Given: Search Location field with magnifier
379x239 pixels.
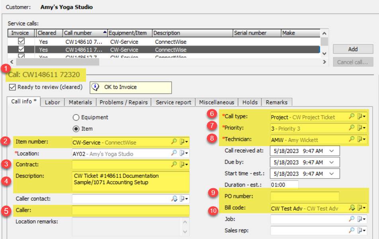Looking at the screenshot, I should tap(174, 153).
